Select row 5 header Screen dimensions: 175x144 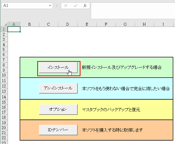[x=4, y=50]
